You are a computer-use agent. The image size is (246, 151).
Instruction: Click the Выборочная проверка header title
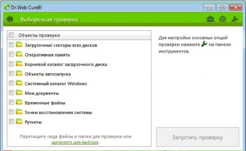coord(49,19)
